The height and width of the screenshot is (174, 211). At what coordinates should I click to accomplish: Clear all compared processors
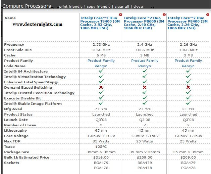[122, 7]
